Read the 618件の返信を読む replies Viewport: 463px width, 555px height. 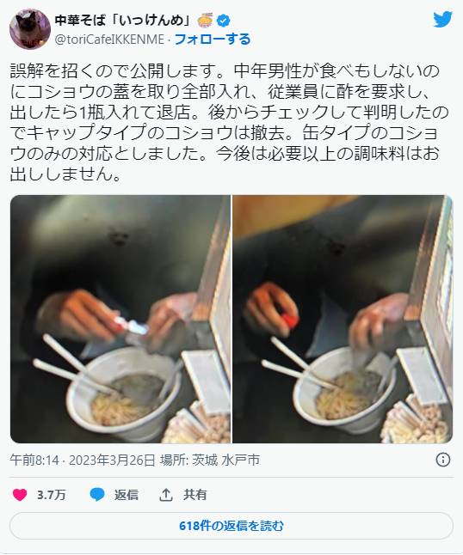(x=231, y=526)
